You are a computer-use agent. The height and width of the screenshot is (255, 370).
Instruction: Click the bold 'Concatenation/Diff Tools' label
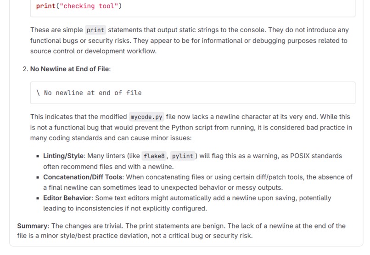(83, 177)
